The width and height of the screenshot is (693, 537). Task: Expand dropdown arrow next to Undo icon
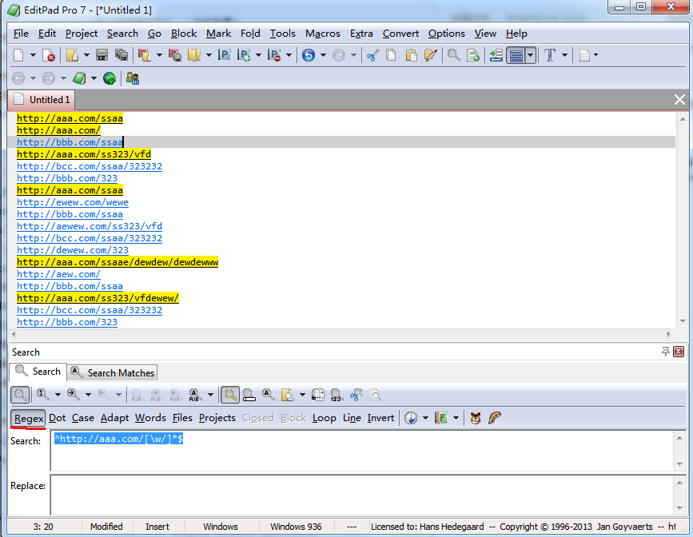pyautogui.click(x=323, y=55)
